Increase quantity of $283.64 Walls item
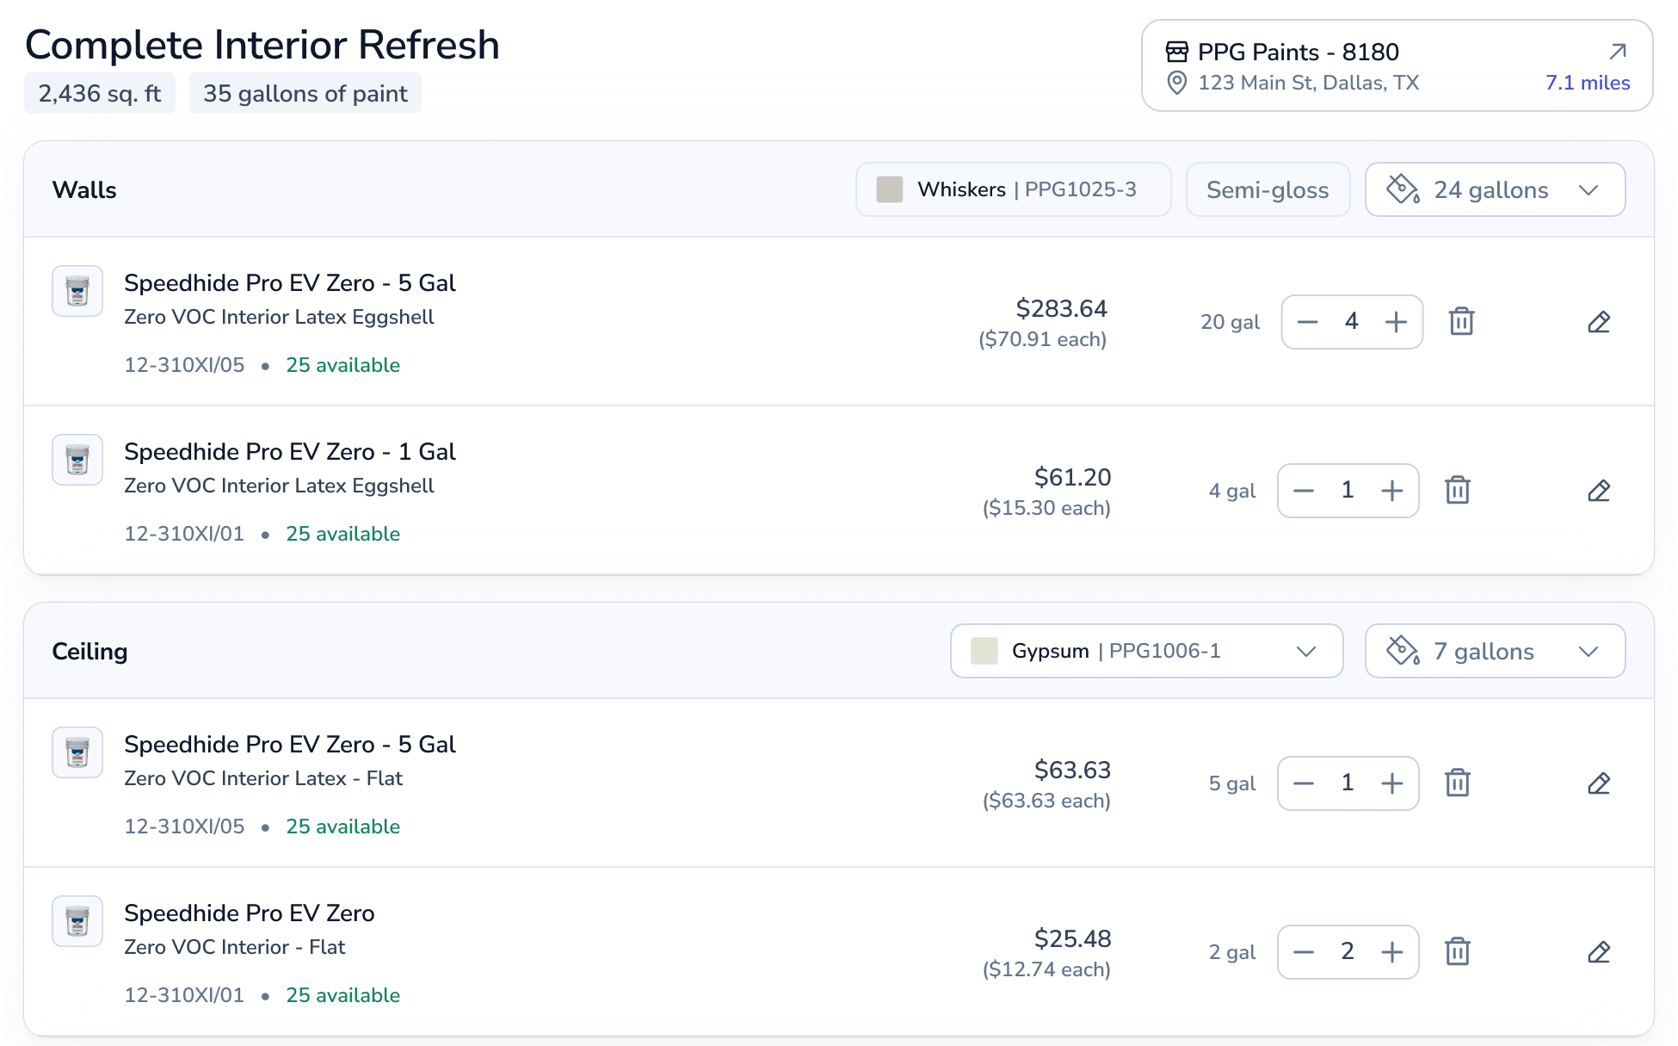Image resolution: width=1678 pixels, height=1046 pixels. coord(1396,322)
